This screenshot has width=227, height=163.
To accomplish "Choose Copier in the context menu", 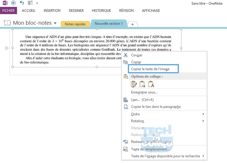I will (x=136, y=62).
